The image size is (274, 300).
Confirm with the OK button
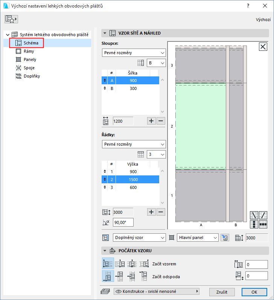[x=254, y=292]
